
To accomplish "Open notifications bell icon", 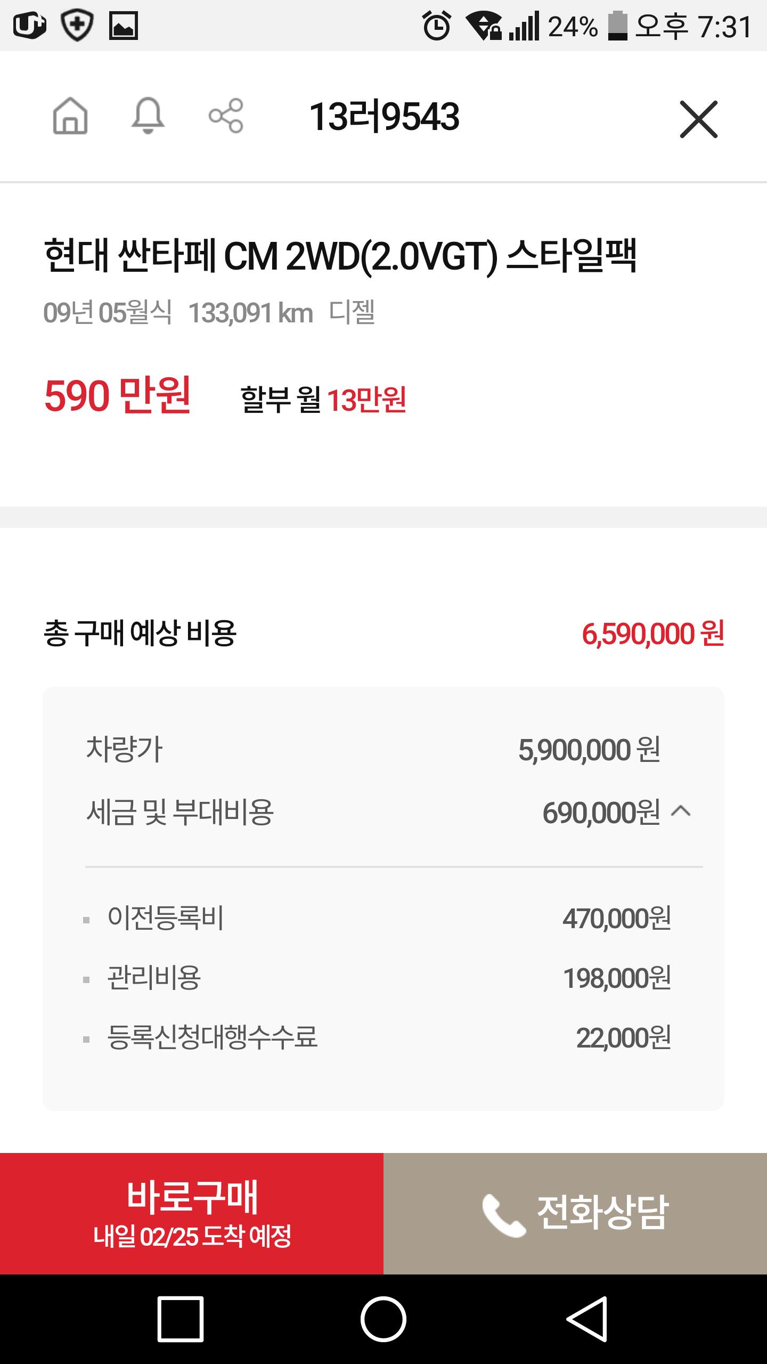I will pos(148,116).
